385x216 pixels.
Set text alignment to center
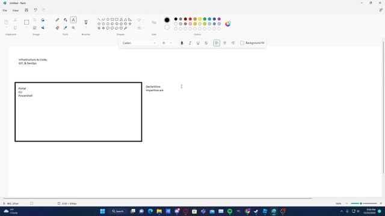(x=224, y=43)
